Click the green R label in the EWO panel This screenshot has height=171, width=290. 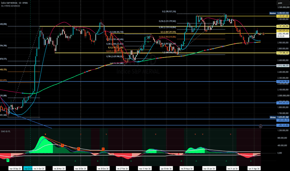pos(8,160)
